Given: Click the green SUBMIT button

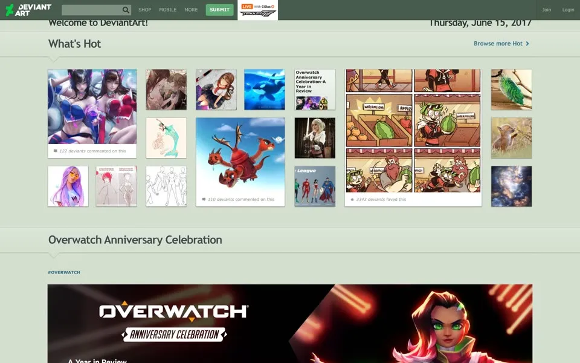Looking at the screenshot, I should (219, 10).
